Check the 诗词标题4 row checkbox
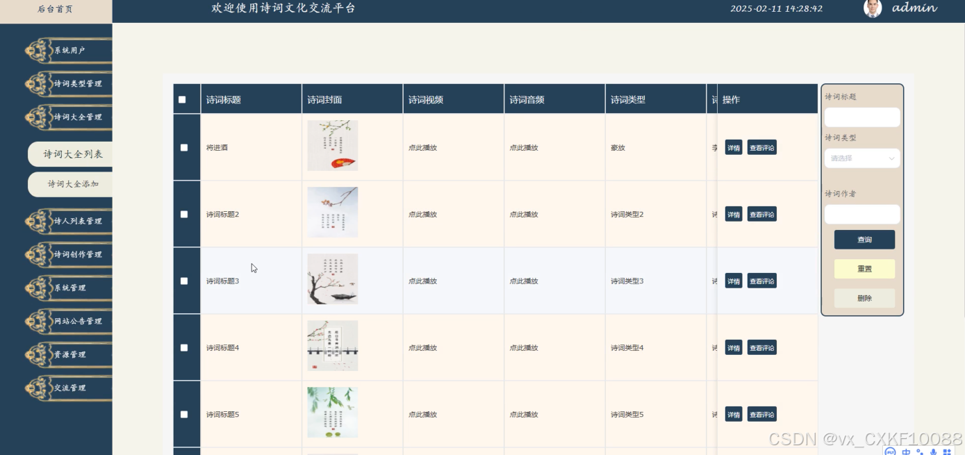 click(x=184, y=347)
